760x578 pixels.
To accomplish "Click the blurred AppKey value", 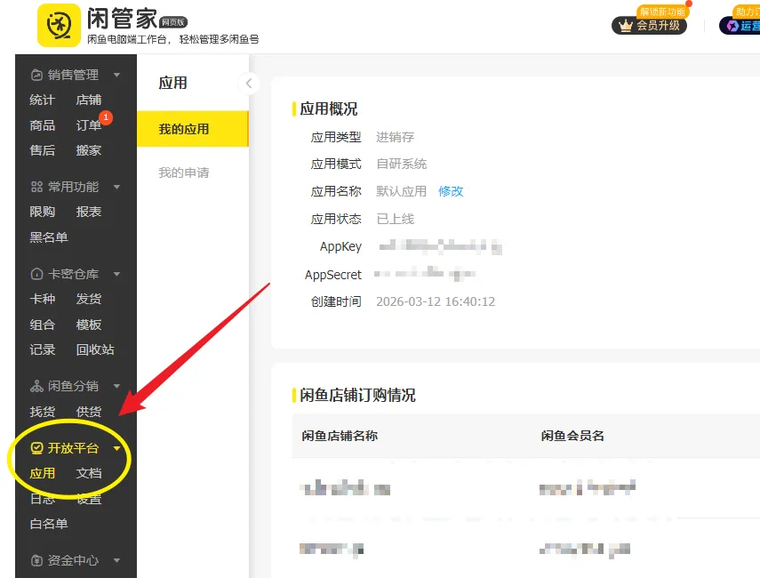I will 440,247.
